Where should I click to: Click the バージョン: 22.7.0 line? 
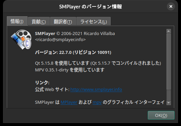point(73,52)
